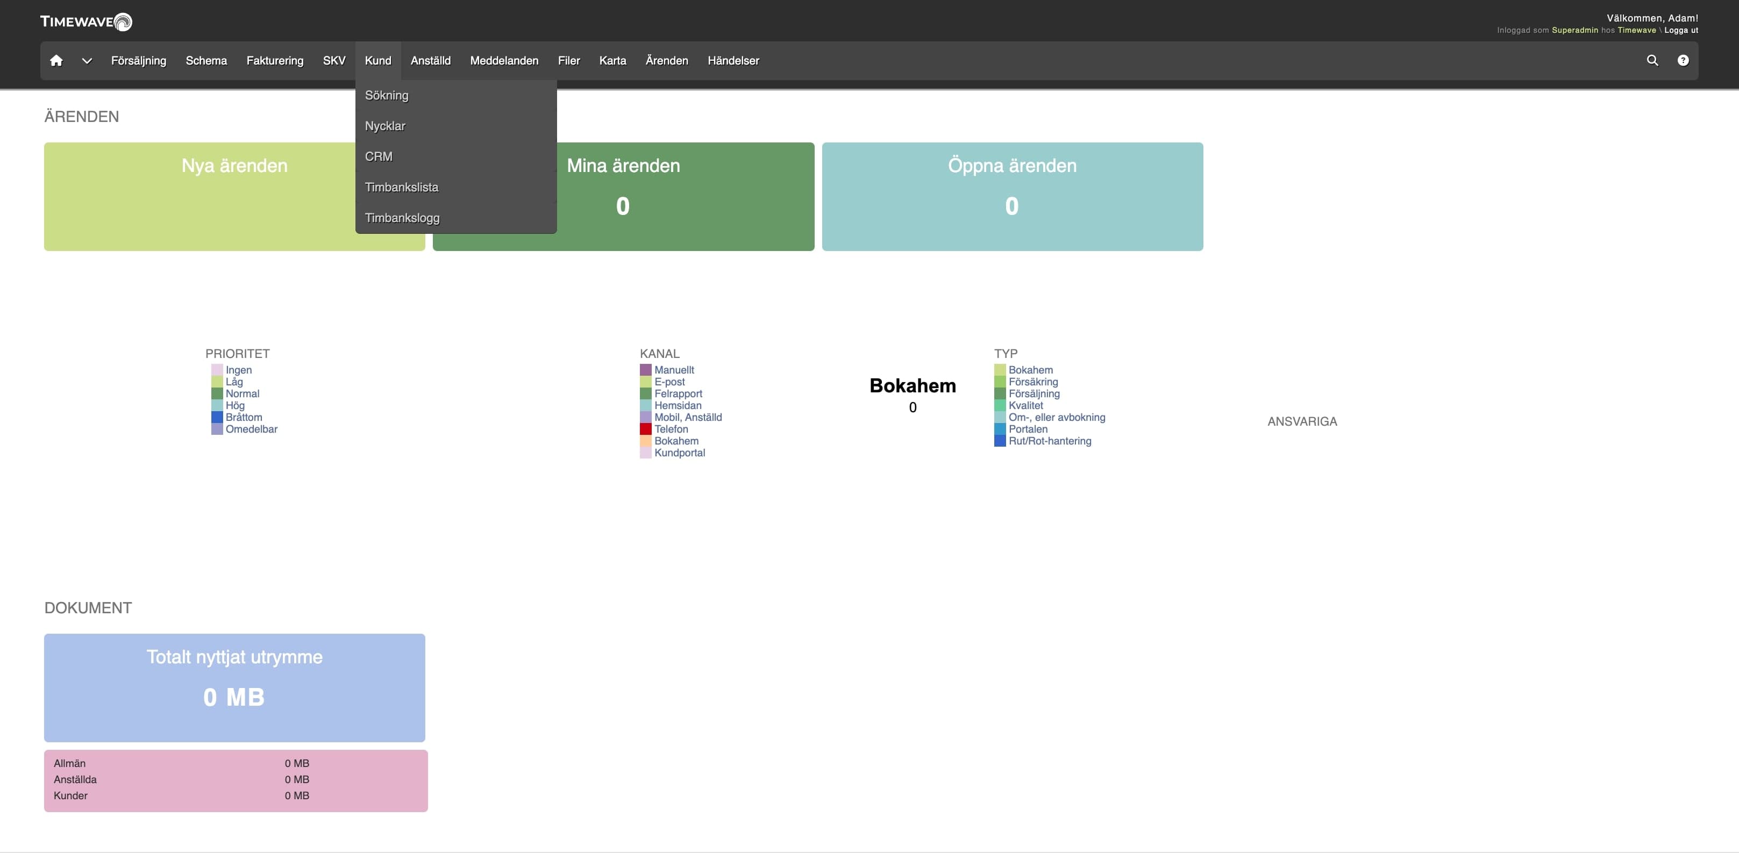Click the ANSVARIGA heading
Image resolution: width=1739 pixels, height=853 pixels.
[x=1301, y=421]
